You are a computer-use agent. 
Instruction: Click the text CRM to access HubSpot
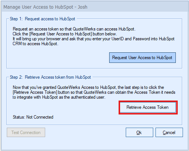pyautogui.click(x=35, y=44)
